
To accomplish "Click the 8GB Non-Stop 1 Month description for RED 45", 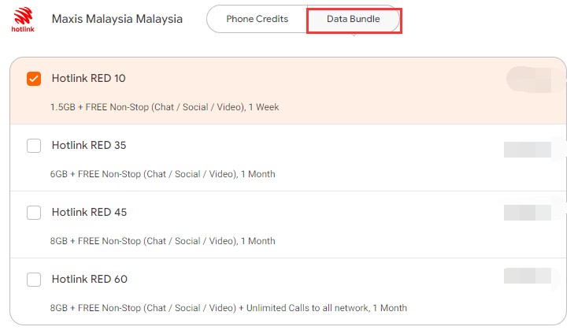I will click(x=162, y=241).
